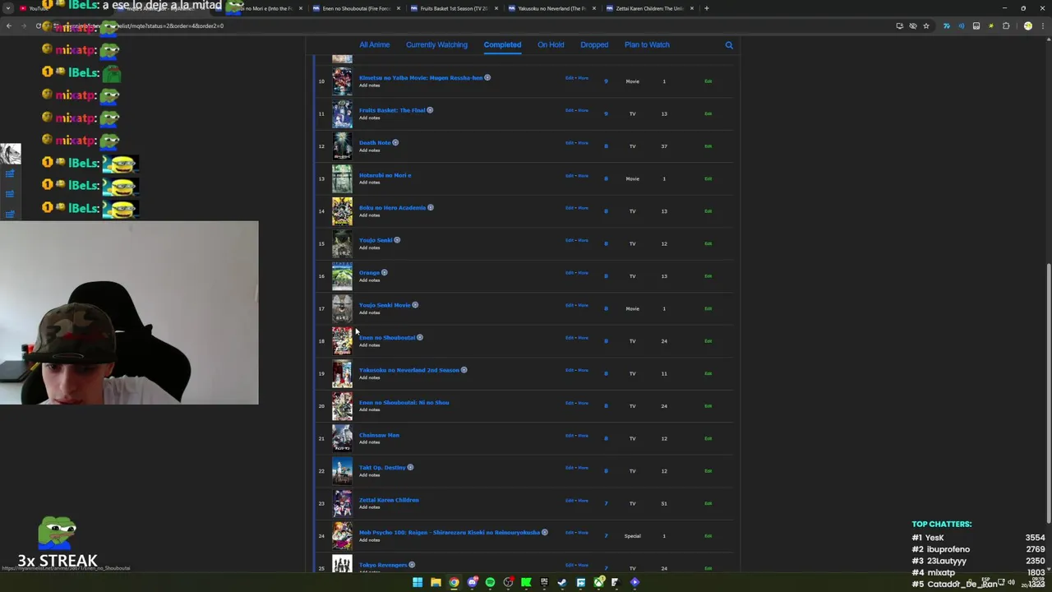1052x592 pixels.
Task: Click Add notes under Takt Op. Destiny
Action: coord(369,474)
